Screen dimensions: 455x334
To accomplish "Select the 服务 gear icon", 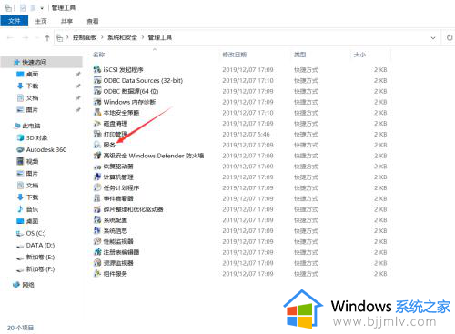I will pyautogui.click(x=97, y=145).
